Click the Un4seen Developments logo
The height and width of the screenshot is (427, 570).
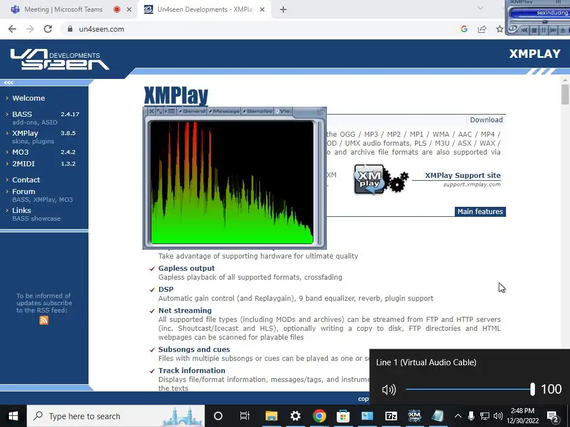coord(60,59)
